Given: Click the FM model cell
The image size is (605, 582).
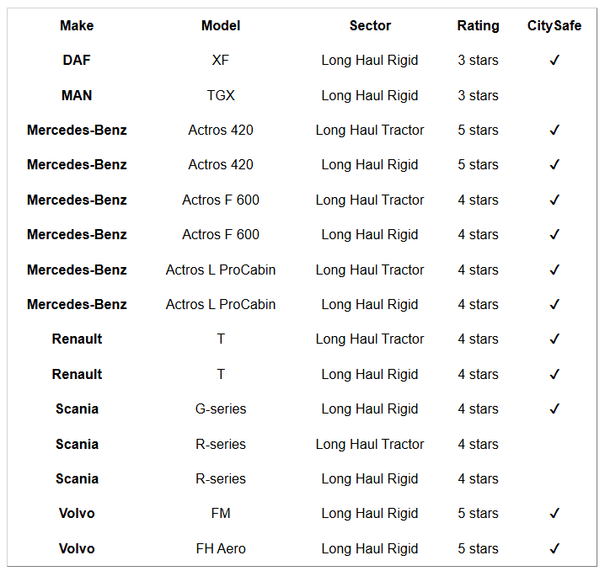Looking at the screenshot, I should click(221, 514).
